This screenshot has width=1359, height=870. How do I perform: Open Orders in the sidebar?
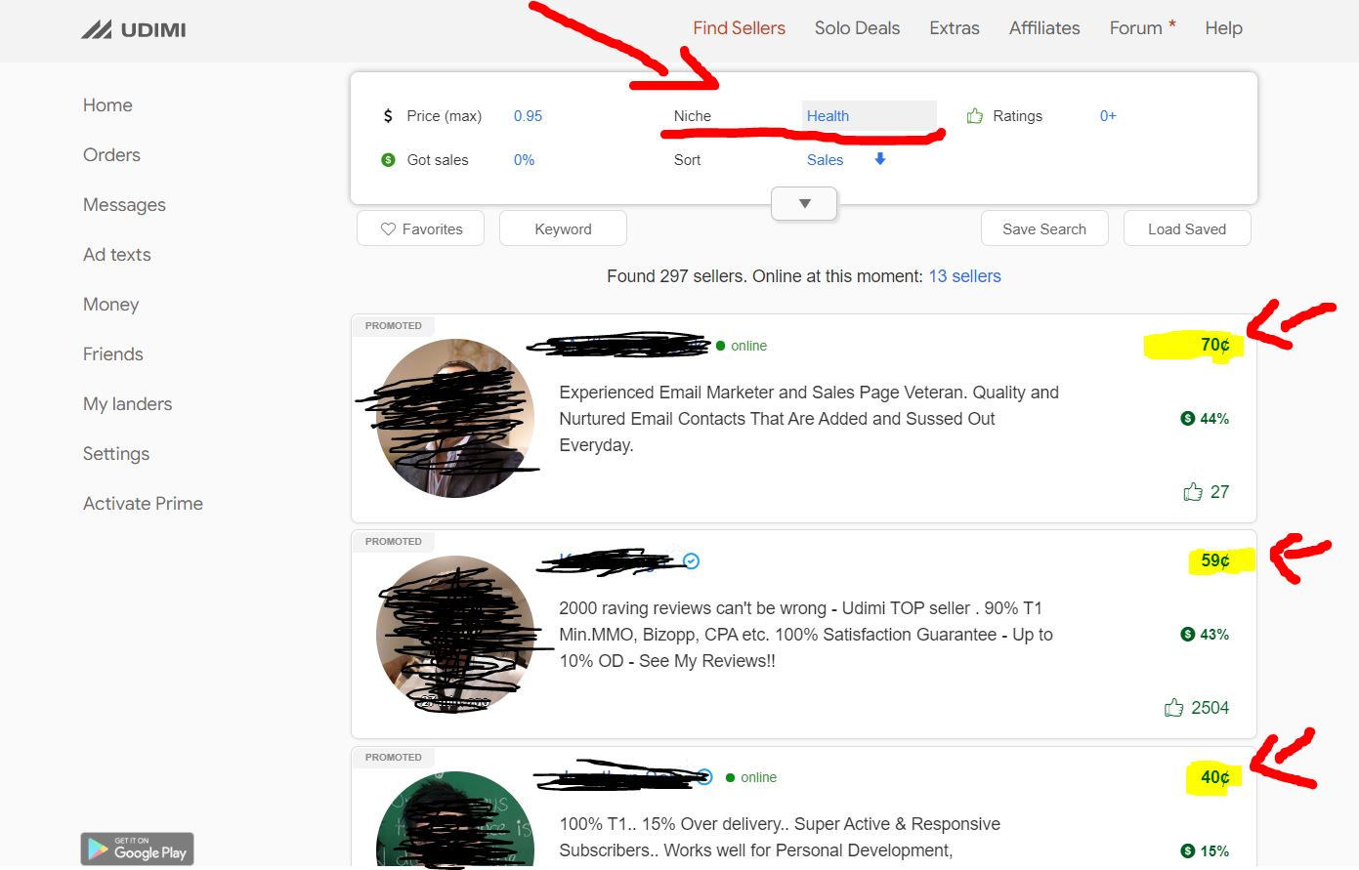coord(111,155)
